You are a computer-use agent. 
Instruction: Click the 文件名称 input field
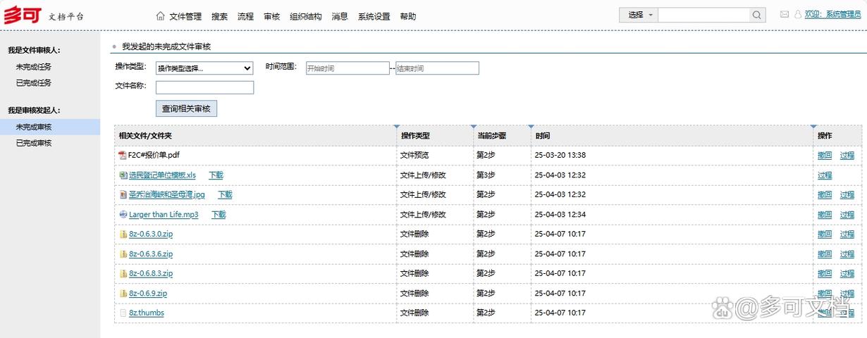coord(204,87)
